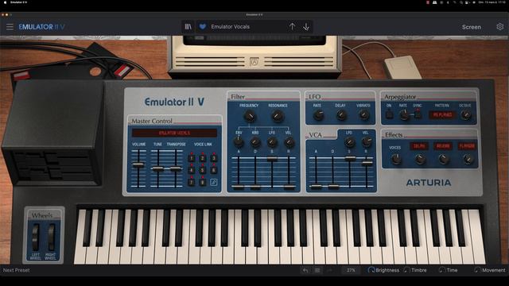
Task: Click the Time macro knob
Action: 441,270
